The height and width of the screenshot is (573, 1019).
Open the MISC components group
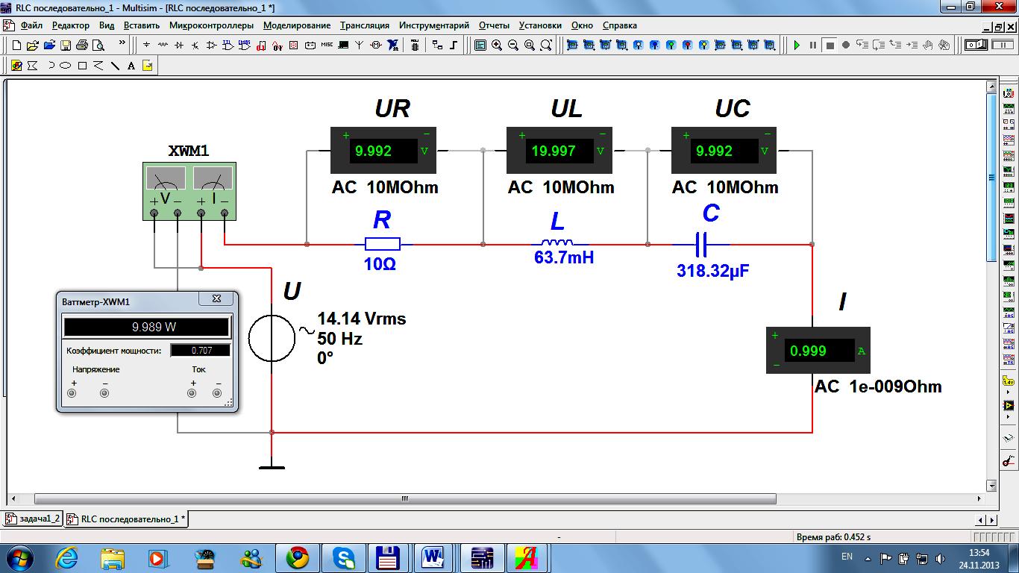pos(326,46)
